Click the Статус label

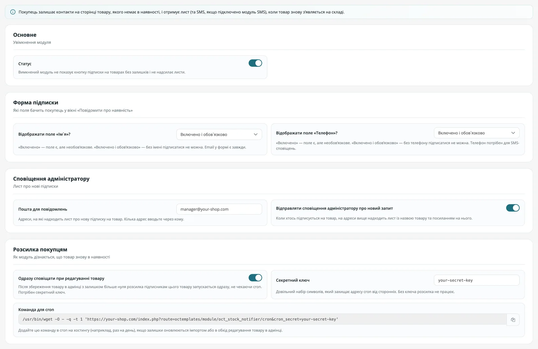(x=25, y=64)
